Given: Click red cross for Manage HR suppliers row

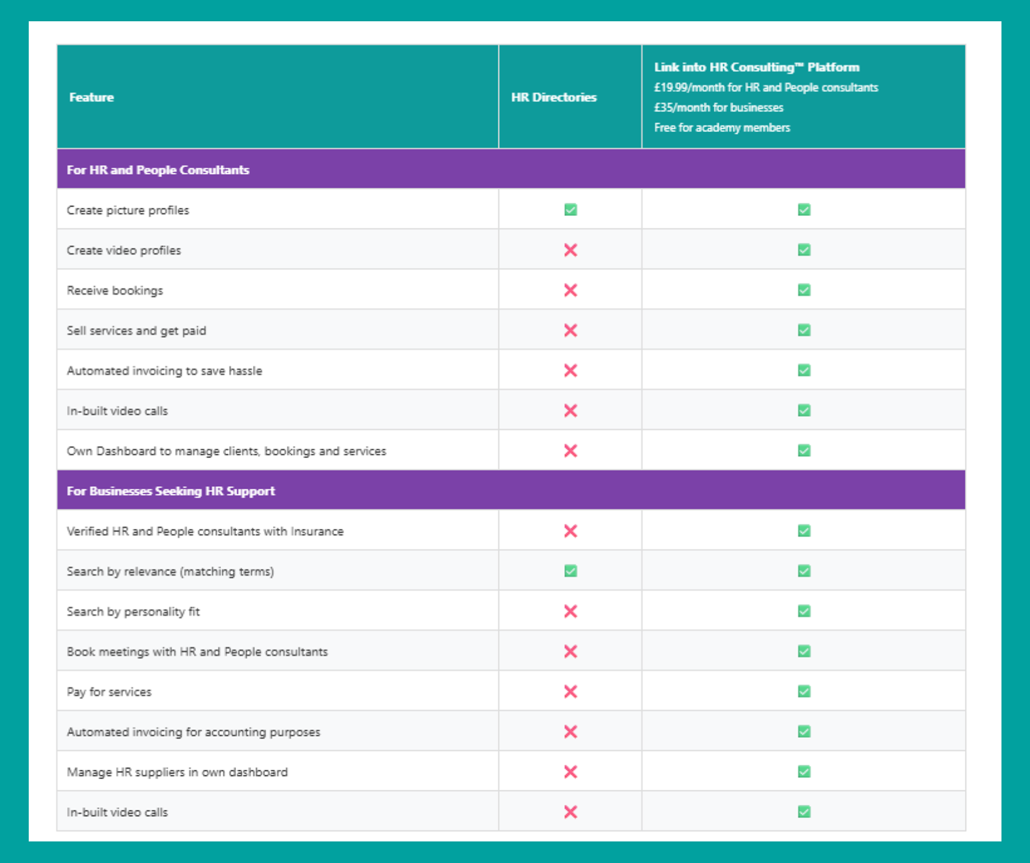Looking at the screenshot, I should pos(570,772).
